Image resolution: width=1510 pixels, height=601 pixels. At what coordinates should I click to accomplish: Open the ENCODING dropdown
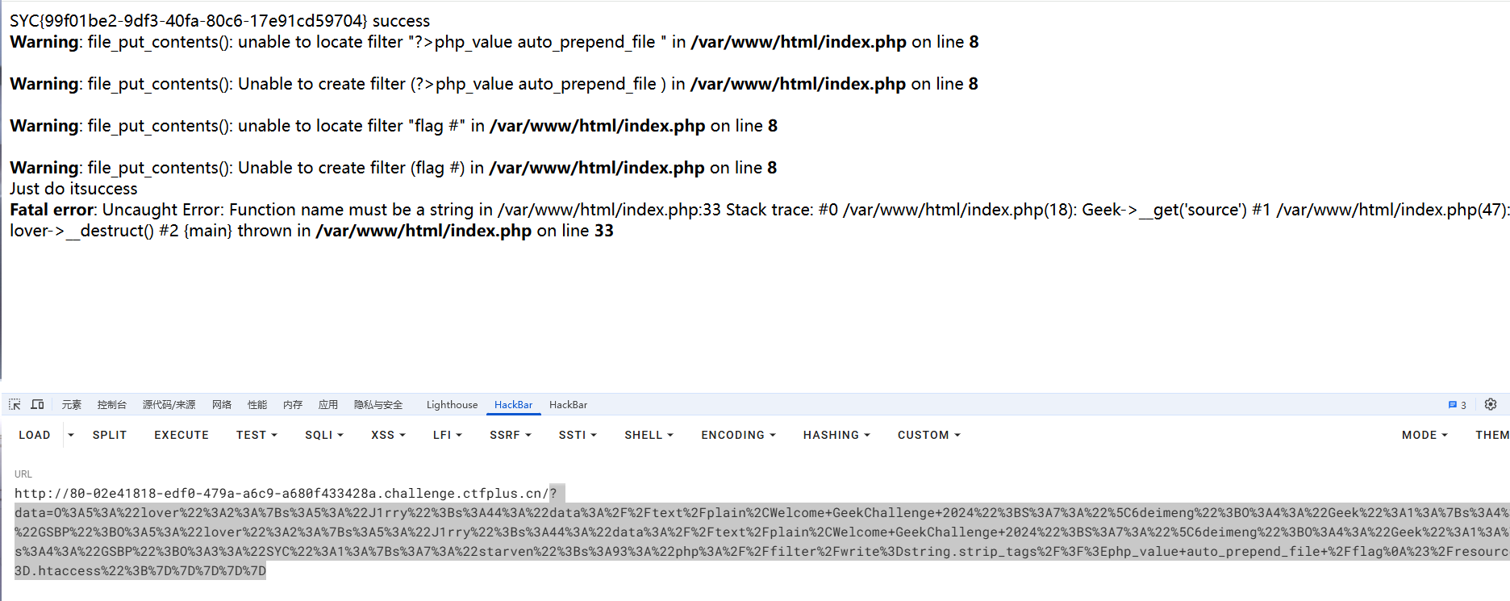[738, 435]
